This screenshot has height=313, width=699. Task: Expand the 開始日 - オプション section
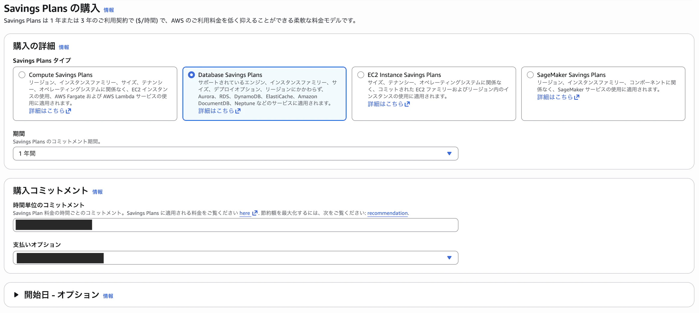16,295
